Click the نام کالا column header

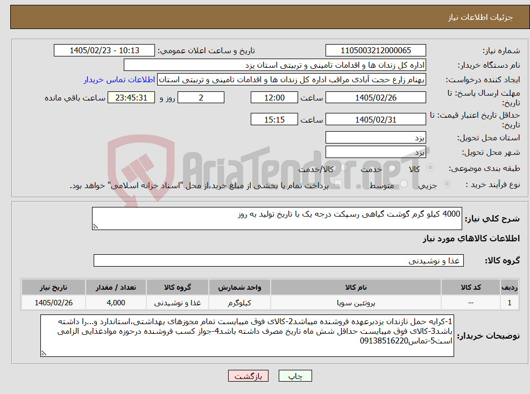[x=356, y=288]
